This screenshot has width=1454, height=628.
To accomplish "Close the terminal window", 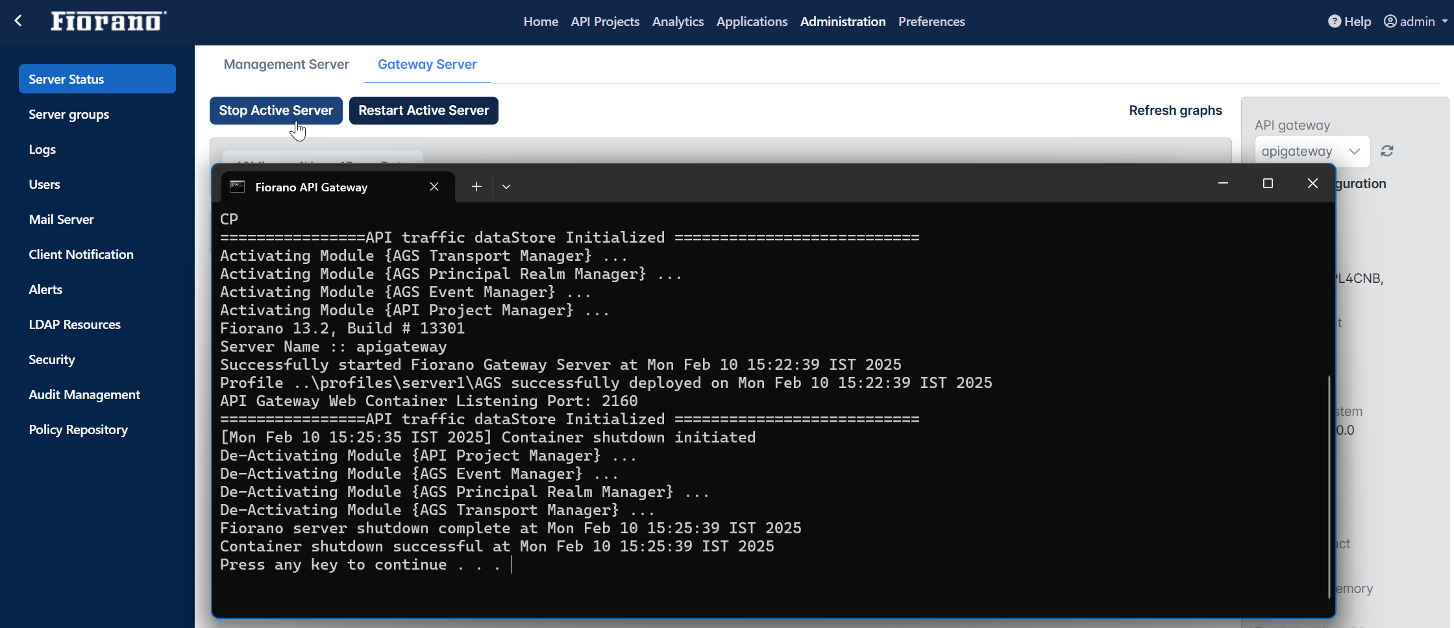I will [1312, 184].
